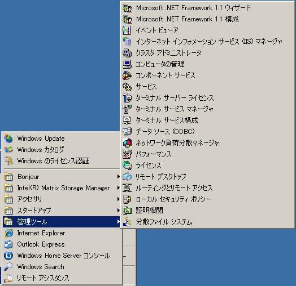Click the リモート アシスタンス icon
Screen dimensions: 296x286
coord(8,278)
